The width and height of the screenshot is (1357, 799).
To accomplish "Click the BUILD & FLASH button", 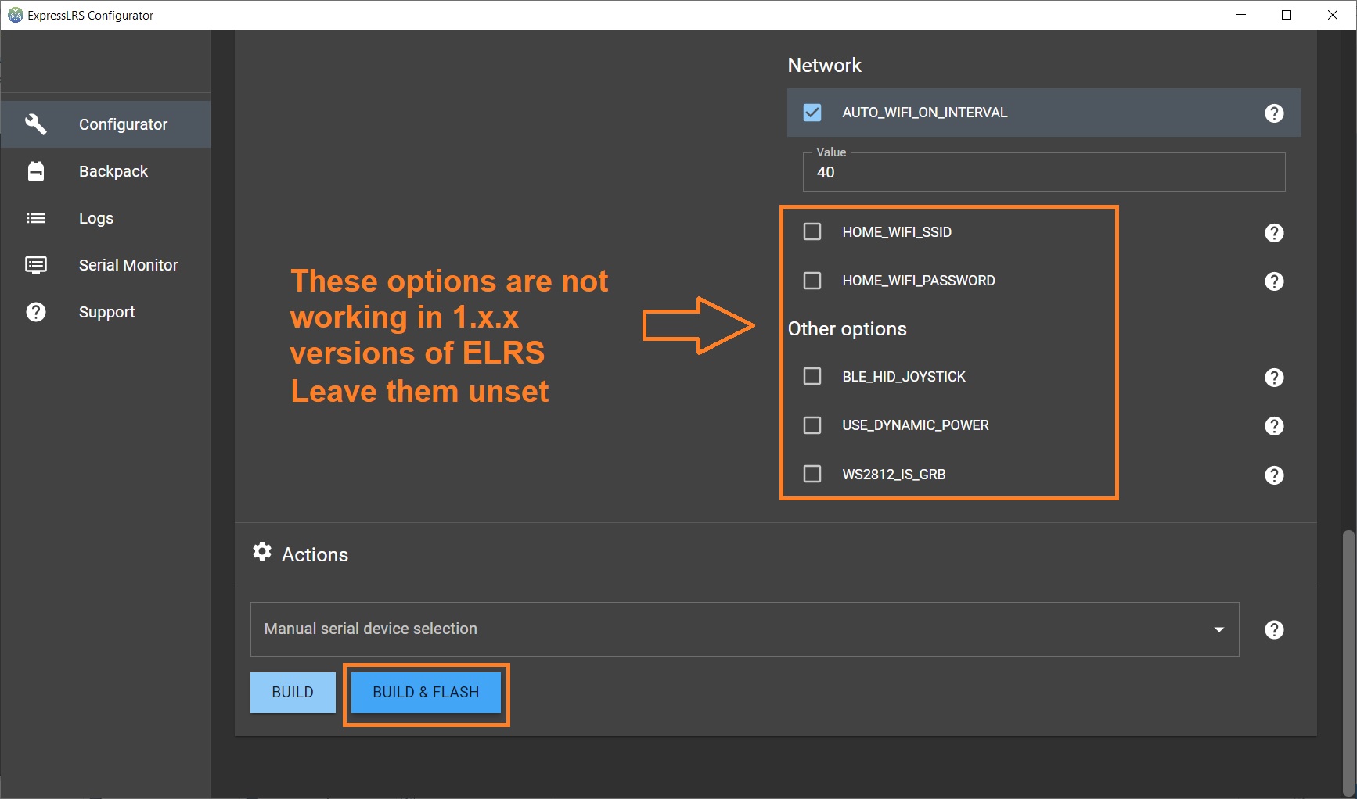I will click(426, 693).
